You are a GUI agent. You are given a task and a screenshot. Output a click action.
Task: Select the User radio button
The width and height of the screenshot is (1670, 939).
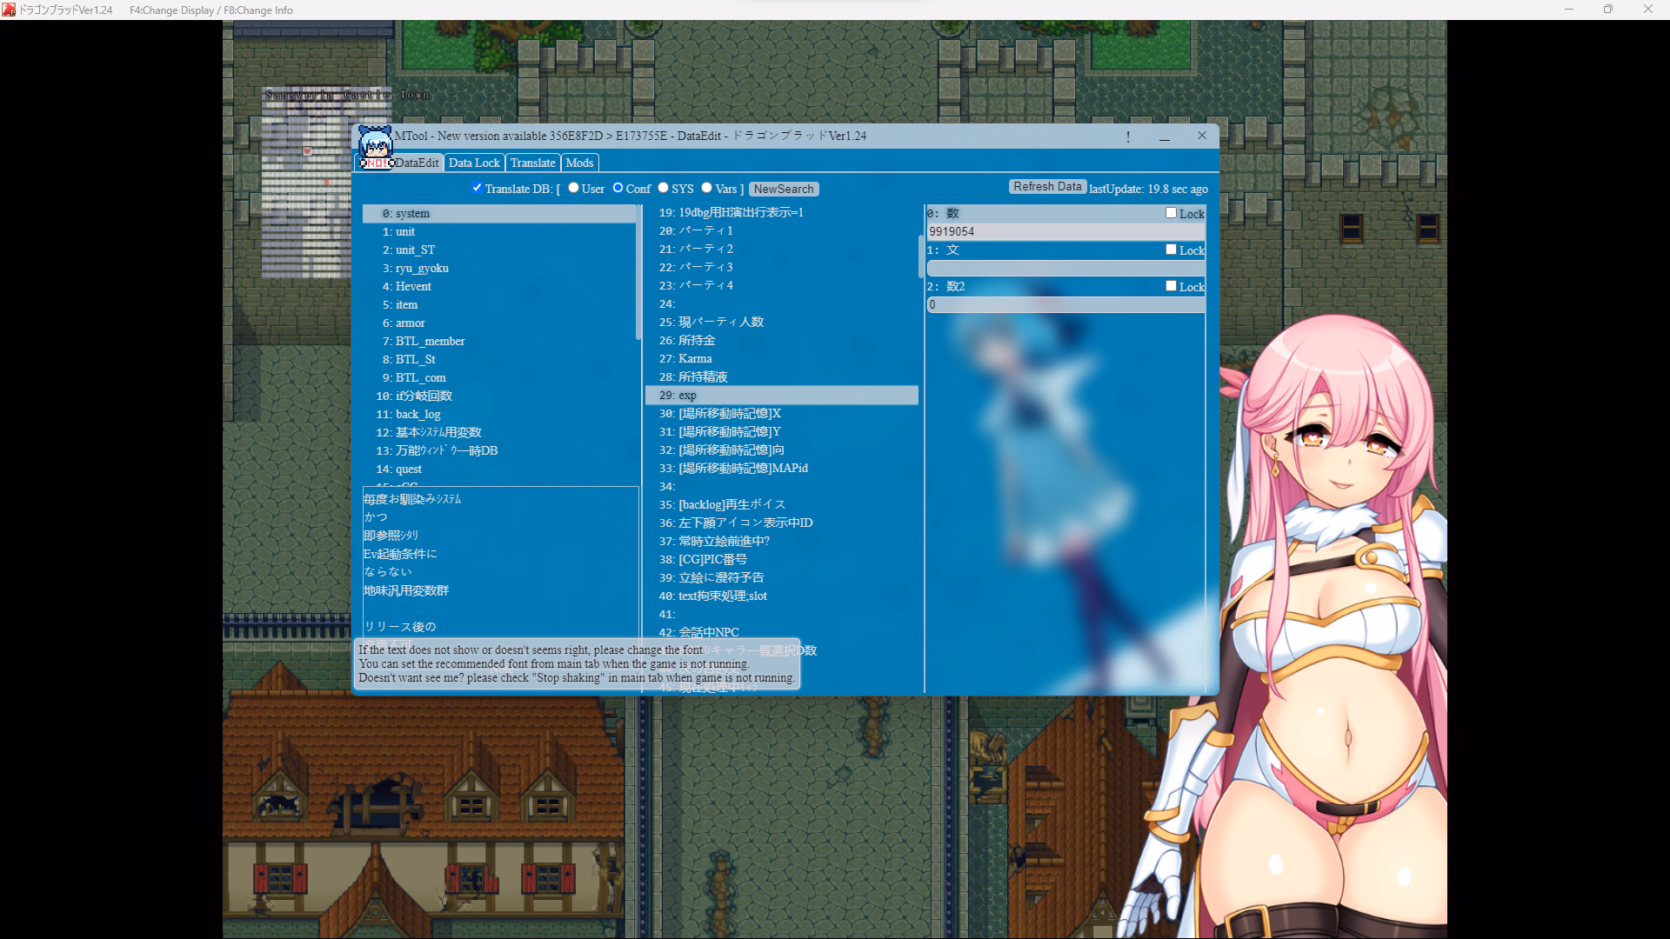click(573, 188)
